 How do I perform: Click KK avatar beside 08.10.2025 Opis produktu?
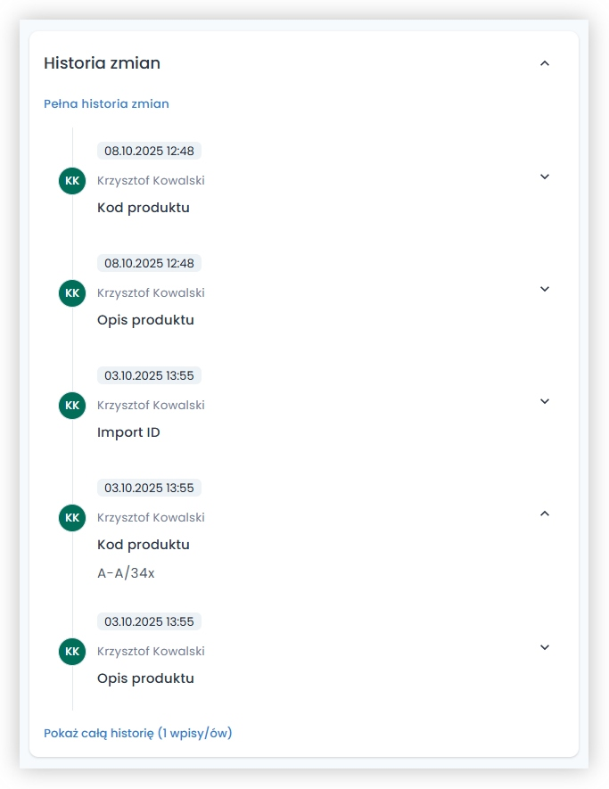click(72, 293)
